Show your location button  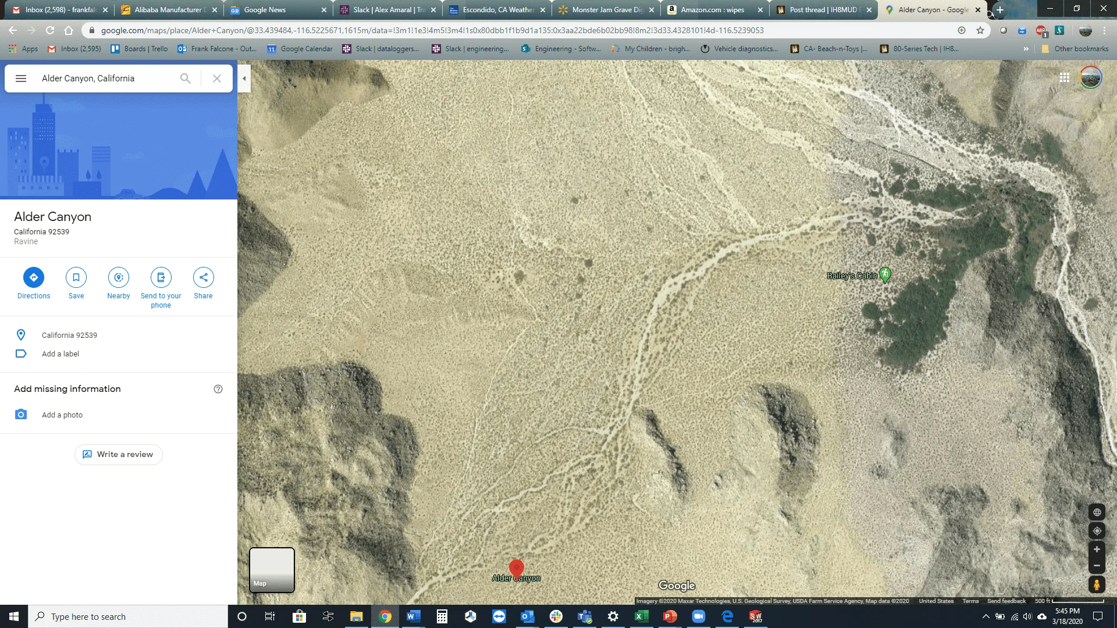[x=1097, y=531]
